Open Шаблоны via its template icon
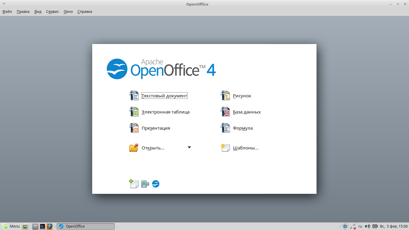The height and width of the screenshot is (230, 409). pyautogui.click(x=225, y=147)
